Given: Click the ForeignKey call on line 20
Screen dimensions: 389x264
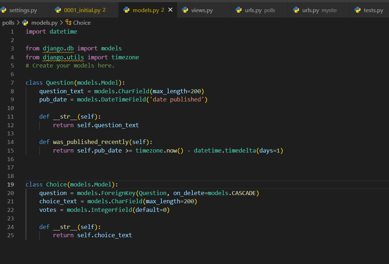Looking at the screenshot, I should 118,193.
